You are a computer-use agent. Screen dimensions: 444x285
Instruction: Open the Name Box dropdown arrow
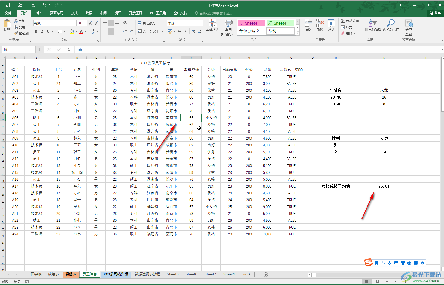pos(33,50)
